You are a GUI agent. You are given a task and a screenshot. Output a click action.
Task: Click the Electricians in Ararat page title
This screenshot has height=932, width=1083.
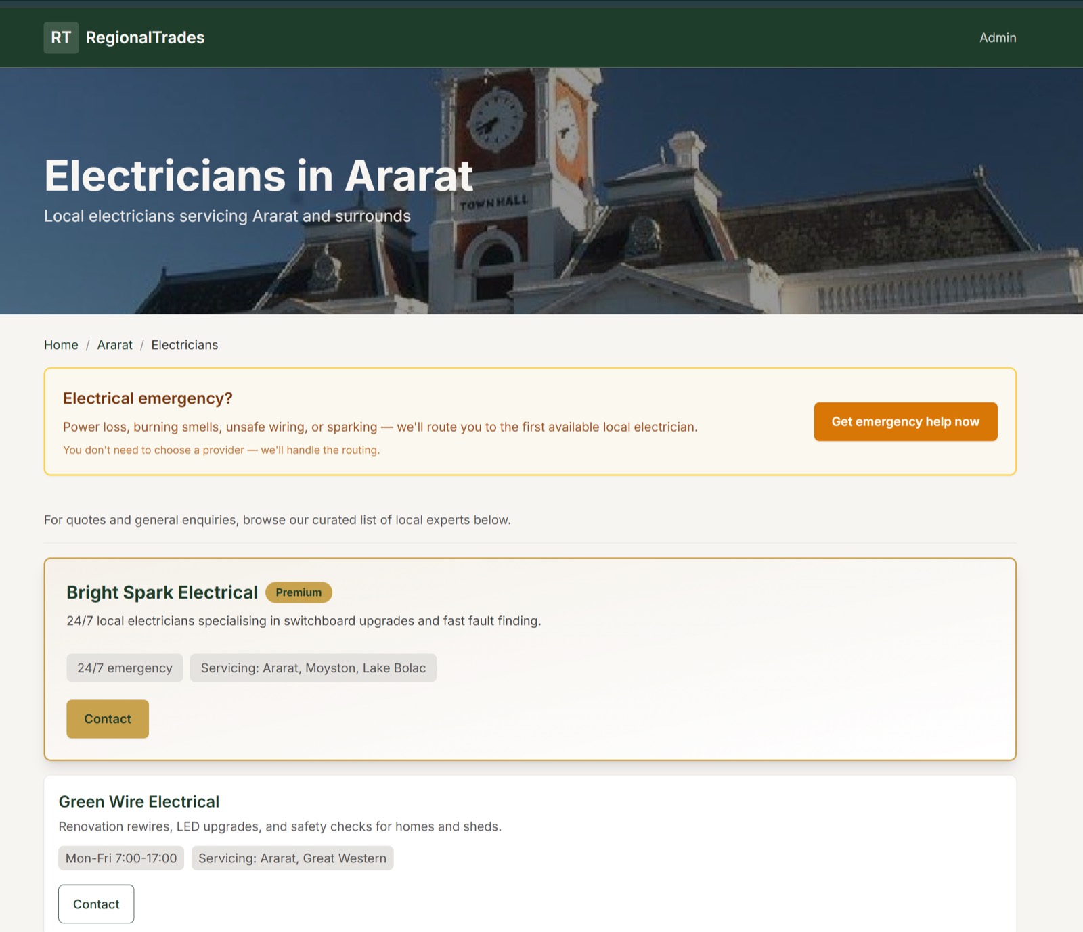tap(259, 176)
